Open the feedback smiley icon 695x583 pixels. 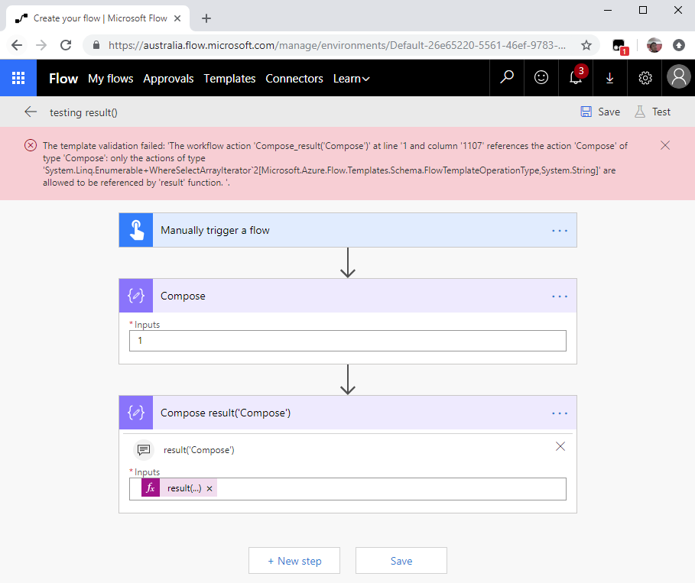pyautogui.click(x=541, y=78)
